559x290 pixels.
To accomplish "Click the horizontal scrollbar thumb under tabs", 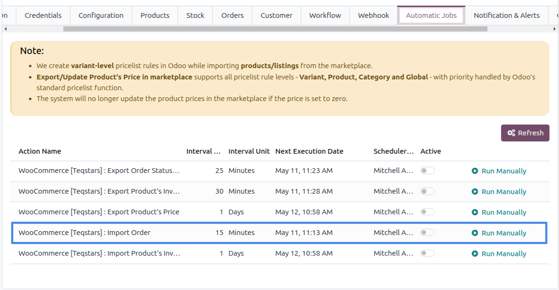I will click(275, 29).
